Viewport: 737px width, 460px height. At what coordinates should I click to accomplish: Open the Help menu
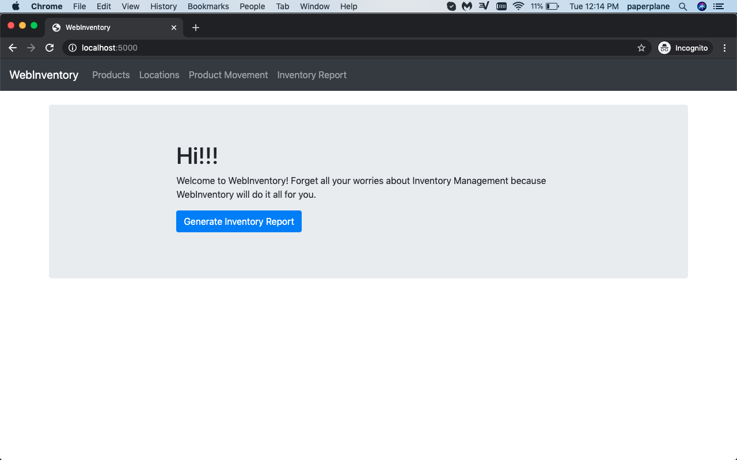[x=349, y=6]
